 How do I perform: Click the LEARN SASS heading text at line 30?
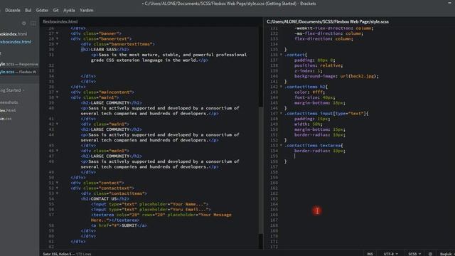point(104,49)
